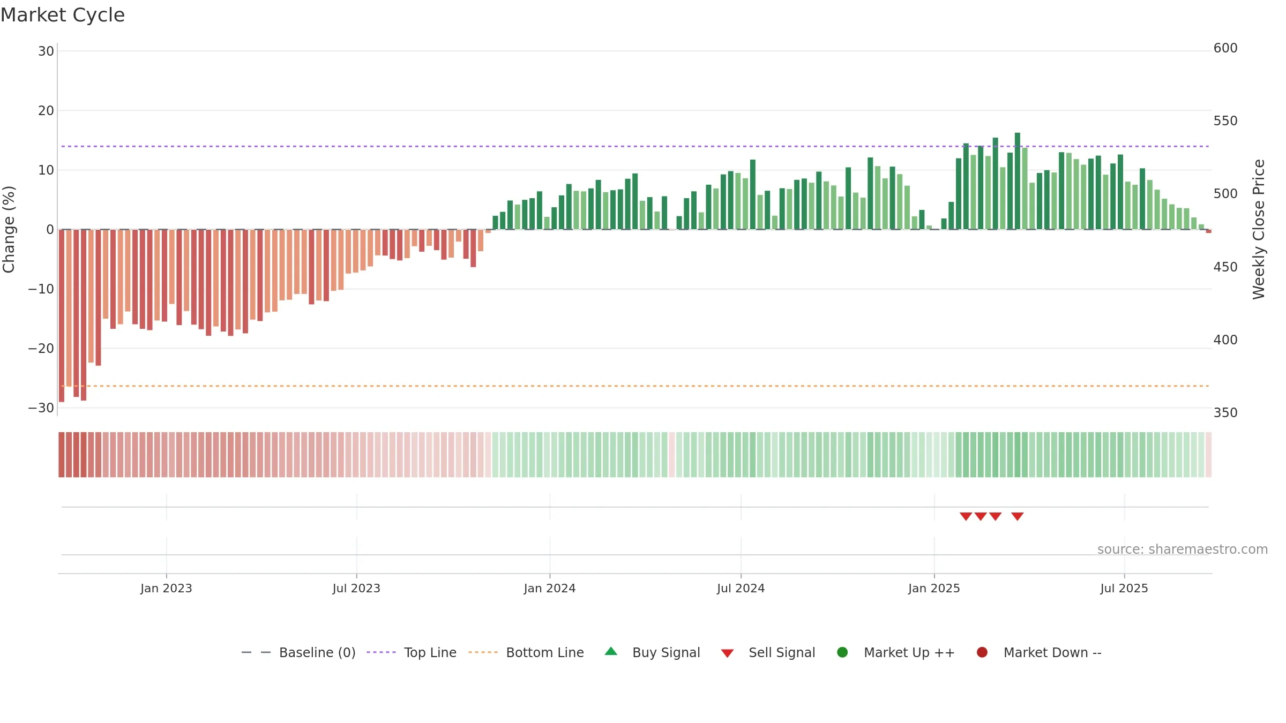This screenshot has height=723, width=1286.
Task: Click the Baseline (0) legend entry
Action: pyautogui.click(x=298, y=652)
